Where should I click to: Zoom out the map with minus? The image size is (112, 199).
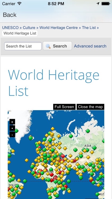click(x=12, y=135)
